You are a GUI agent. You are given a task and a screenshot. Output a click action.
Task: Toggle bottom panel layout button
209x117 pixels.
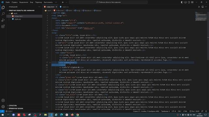(185, 2)
